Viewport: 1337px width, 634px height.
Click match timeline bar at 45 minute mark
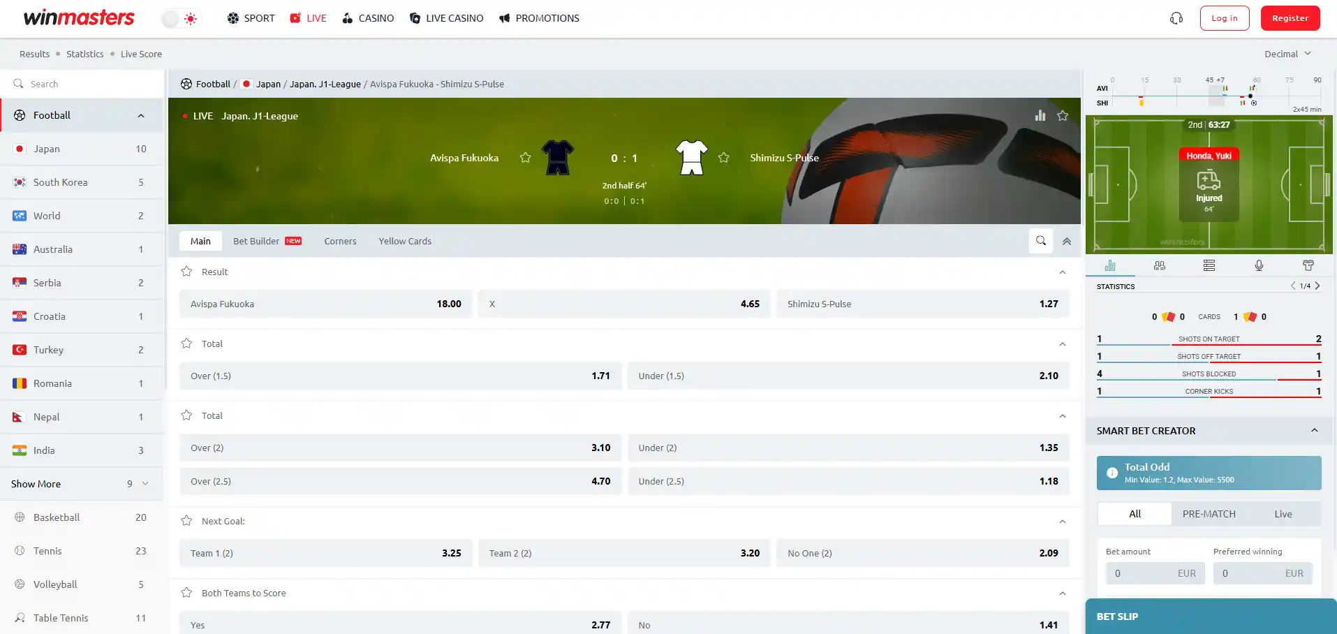[1209, 96]
